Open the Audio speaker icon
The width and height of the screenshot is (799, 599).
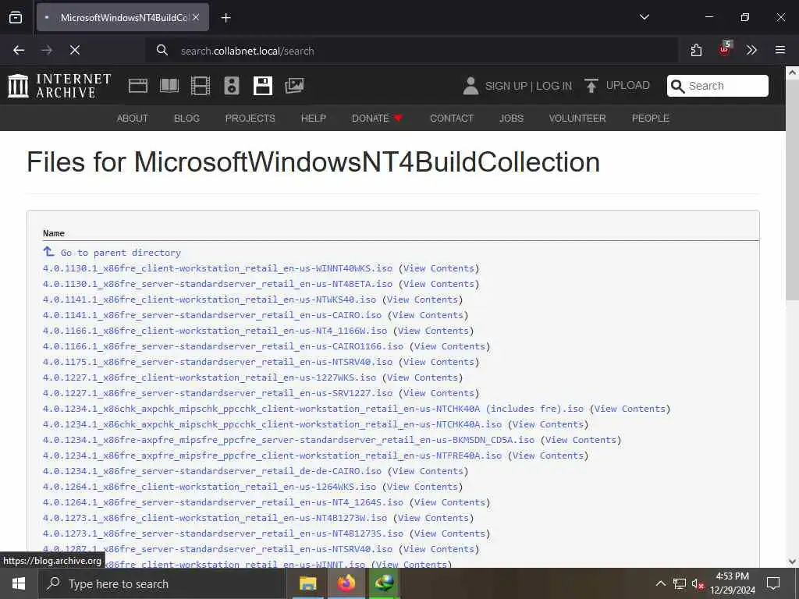231,86
